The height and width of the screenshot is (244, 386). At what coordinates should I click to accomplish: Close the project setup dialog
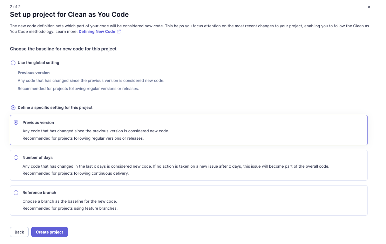pyautogui.click(x=368, y=7)
